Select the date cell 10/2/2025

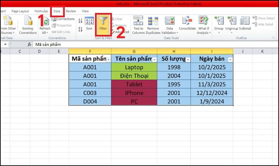coord(212,67)
